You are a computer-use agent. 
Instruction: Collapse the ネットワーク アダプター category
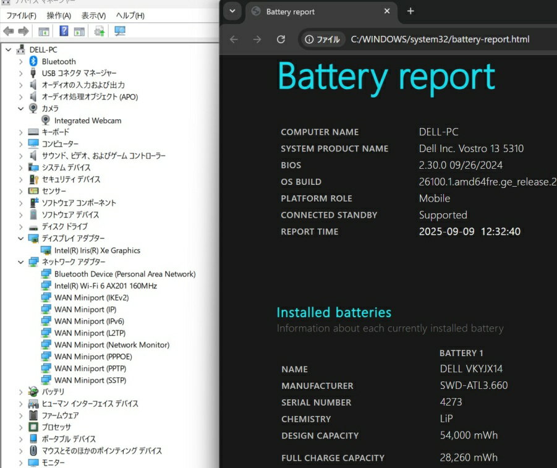coord(21,262)
